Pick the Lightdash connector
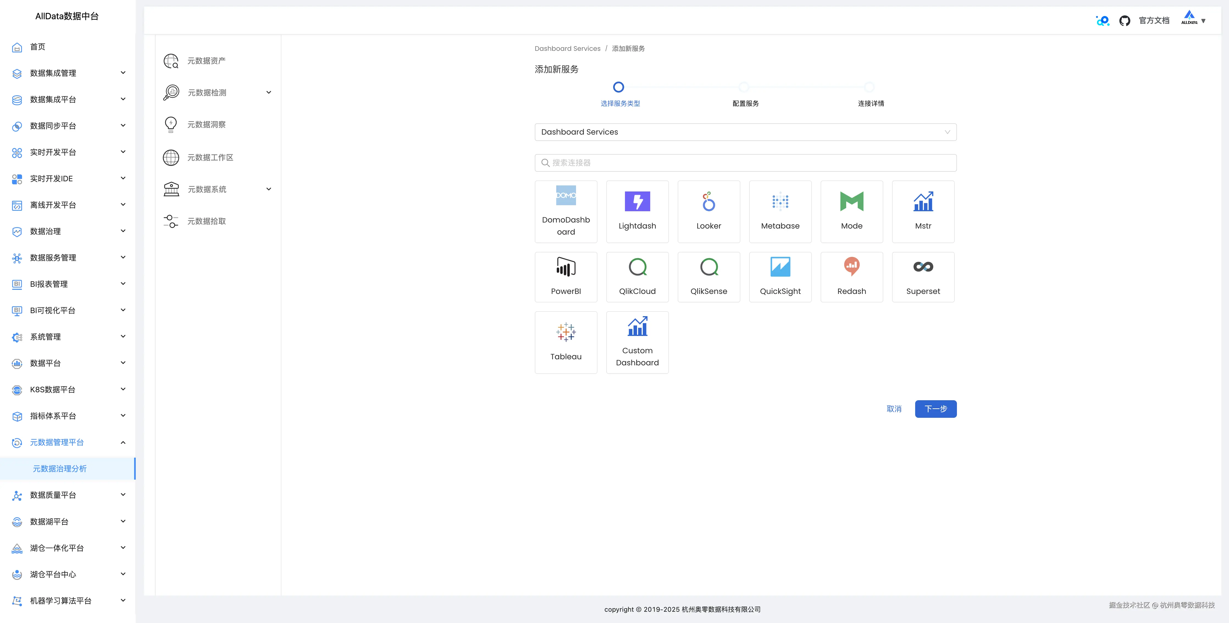The width and height of the screenshot is (1229, 623). point(637,211)
